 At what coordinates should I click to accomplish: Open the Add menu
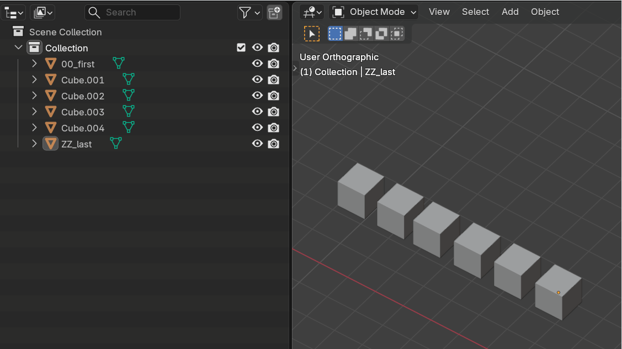[x=510, y=12]
